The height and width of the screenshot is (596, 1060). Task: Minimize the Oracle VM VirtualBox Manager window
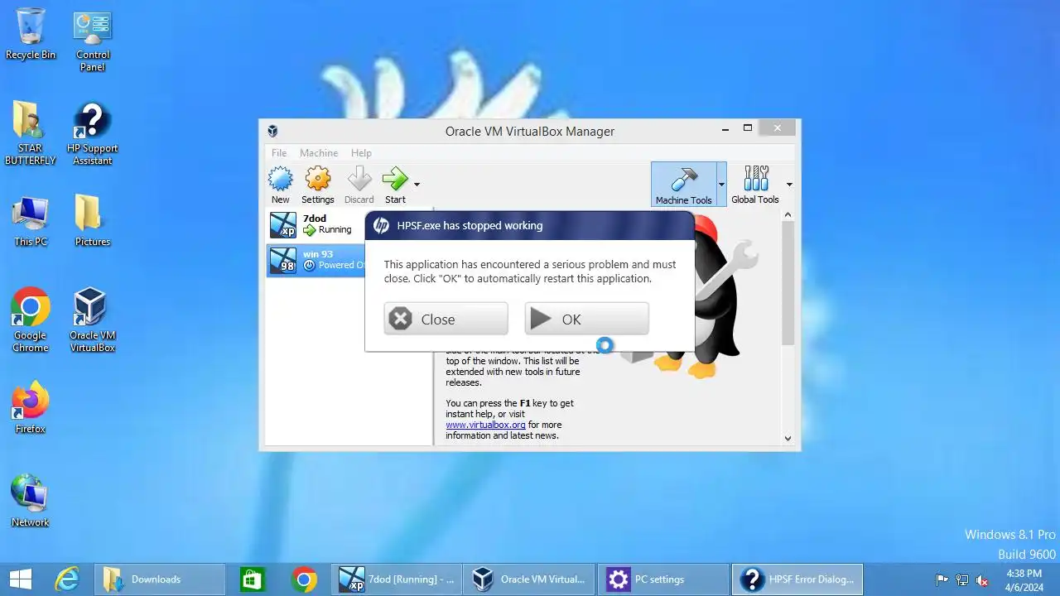(x=725, y=128)
